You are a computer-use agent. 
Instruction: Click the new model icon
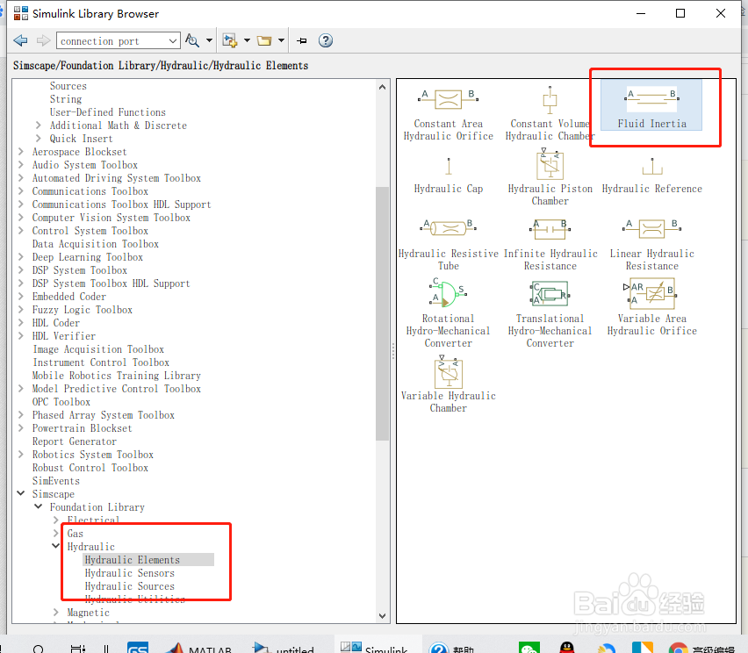coord(230,40)
